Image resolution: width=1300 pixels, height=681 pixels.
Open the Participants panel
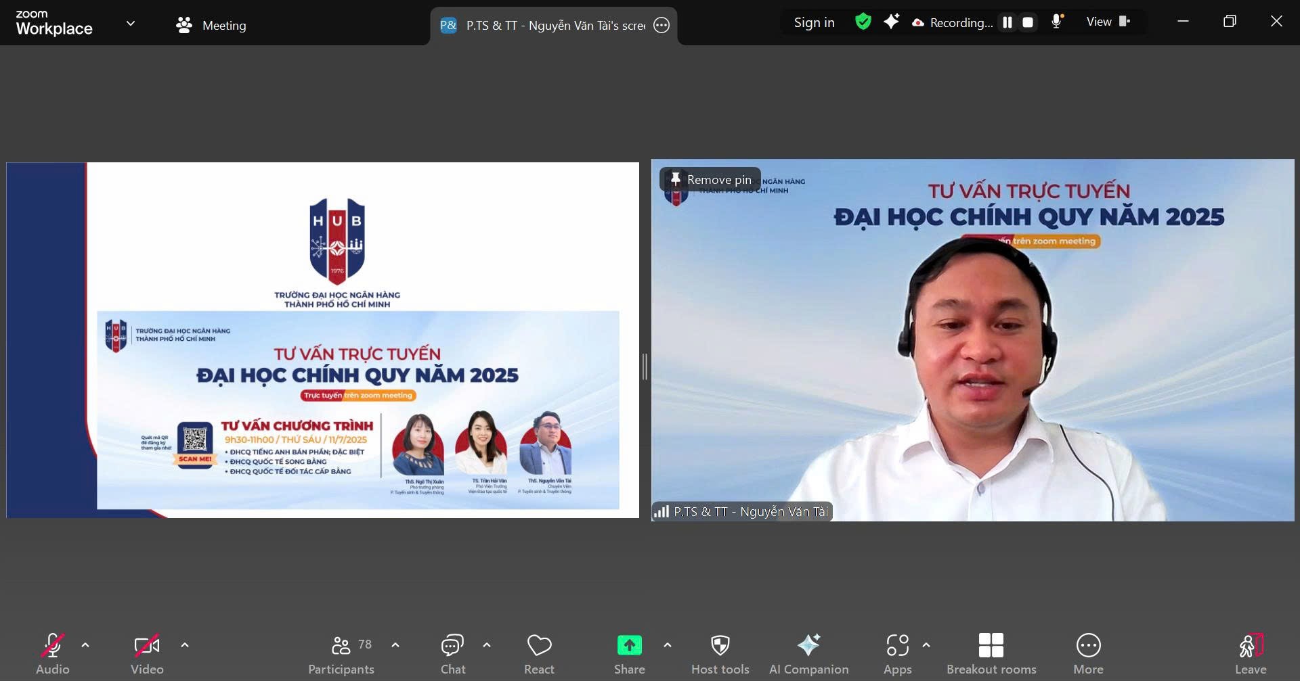tap(342, 653)
